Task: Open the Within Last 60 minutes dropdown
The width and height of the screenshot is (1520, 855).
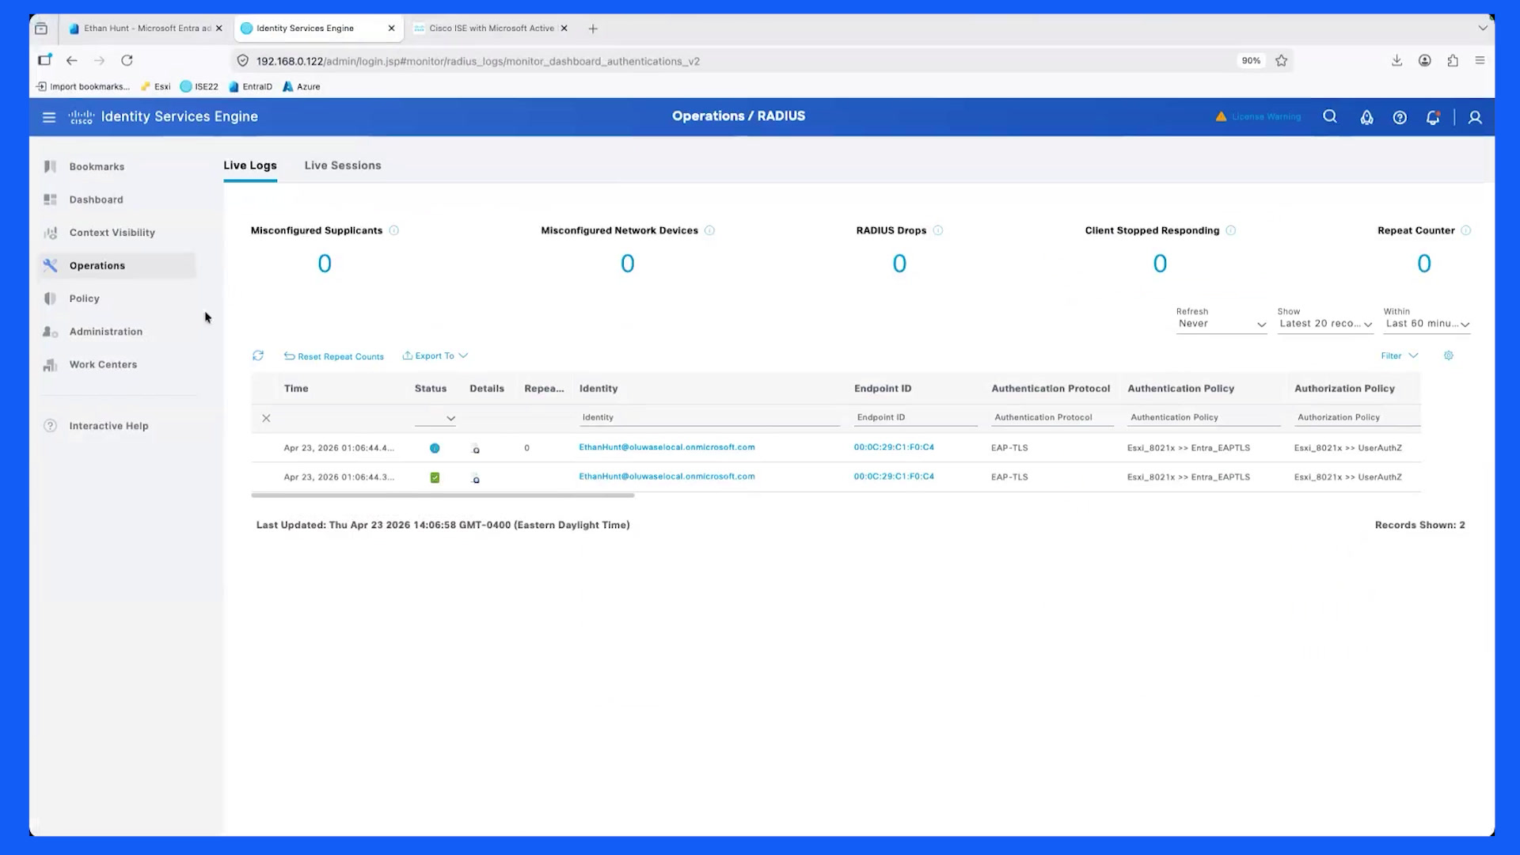Action: (1427, 324)
